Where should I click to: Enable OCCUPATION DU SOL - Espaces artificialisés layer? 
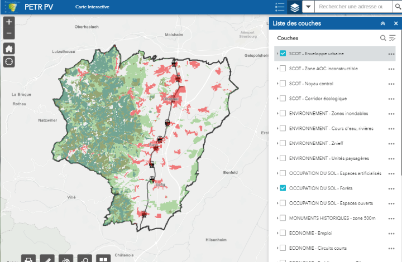pyautogui.click(x=283, y=173)
